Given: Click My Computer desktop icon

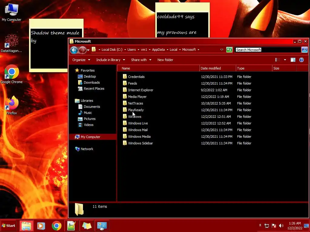Looking at the screenshot, I should pos(12,12).
